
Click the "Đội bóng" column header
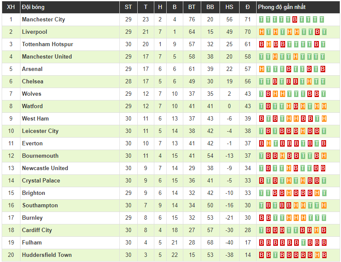33,7
